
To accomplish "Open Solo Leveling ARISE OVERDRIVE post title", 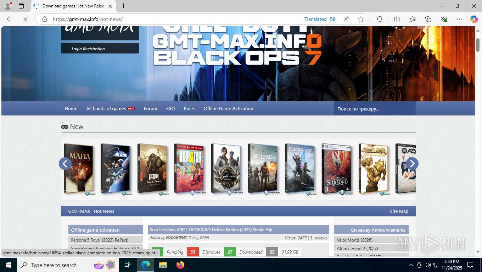I will (211, 230).
